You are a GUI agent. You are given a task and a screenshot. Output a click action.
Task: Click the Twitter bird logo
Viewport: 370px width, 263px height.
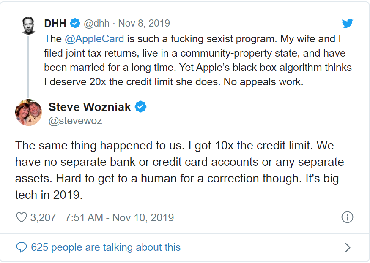(347, 23)
